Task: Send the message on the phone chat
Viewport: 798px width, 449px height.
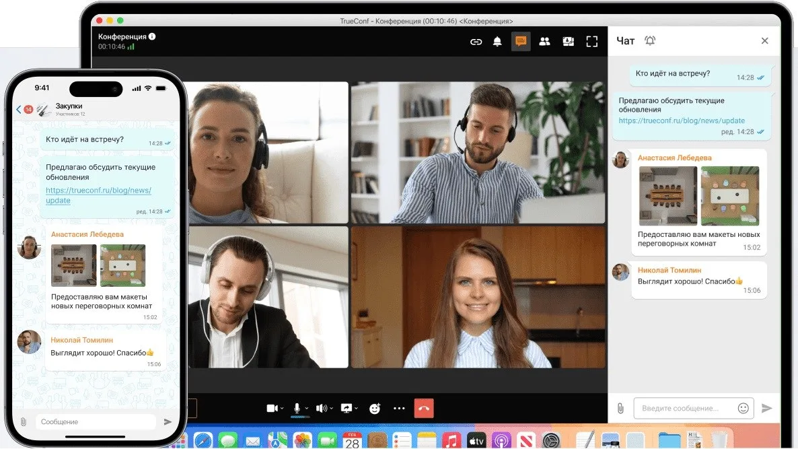Action: [168, 421]
